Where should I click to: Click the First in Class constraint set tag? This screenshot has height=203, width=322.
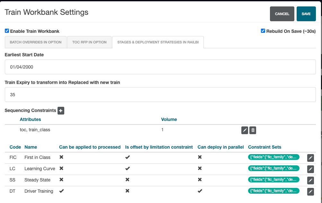point(273,157)
